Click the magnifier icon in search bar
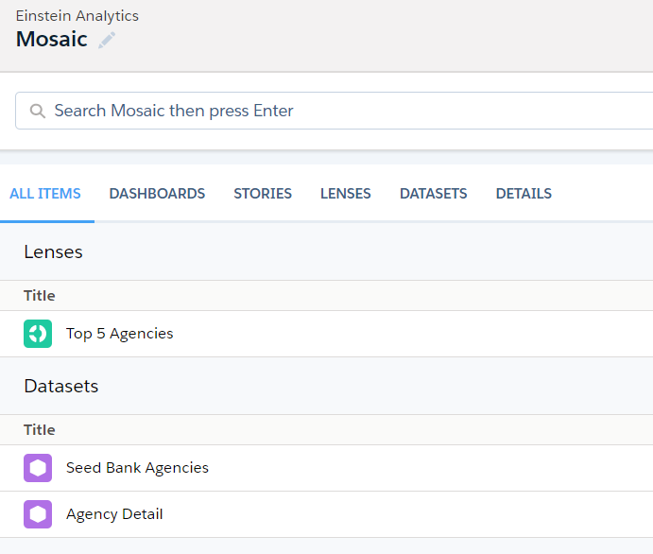This screenshot has width=653, height=554. pos(38,111)
